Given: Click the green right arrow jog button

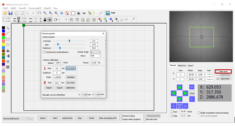Looking at the screenshot, I should pyautogui.click(x=185, y=93).
